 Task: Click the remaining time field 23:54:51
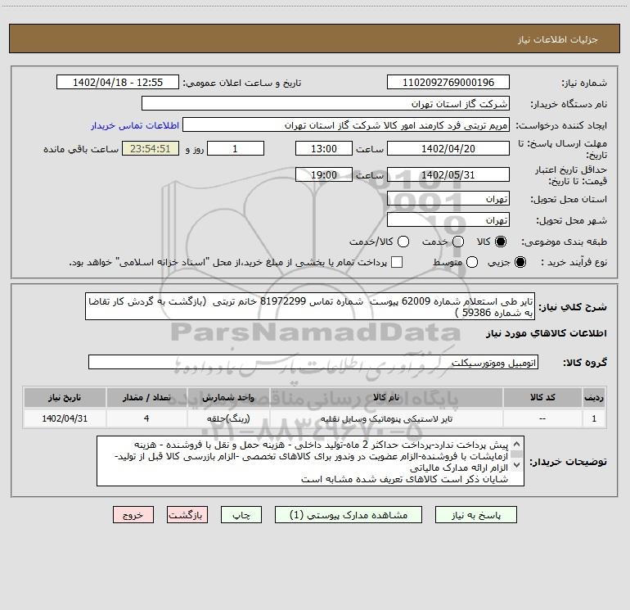(x=151, y=149)
